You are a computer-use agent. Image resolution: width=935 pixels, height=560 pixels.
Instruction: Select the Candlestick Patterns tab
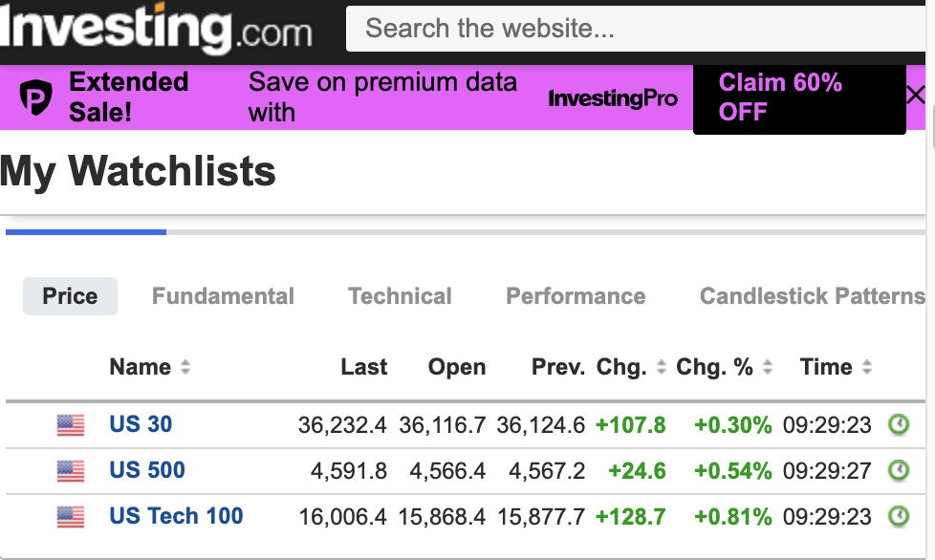point(813,296)
